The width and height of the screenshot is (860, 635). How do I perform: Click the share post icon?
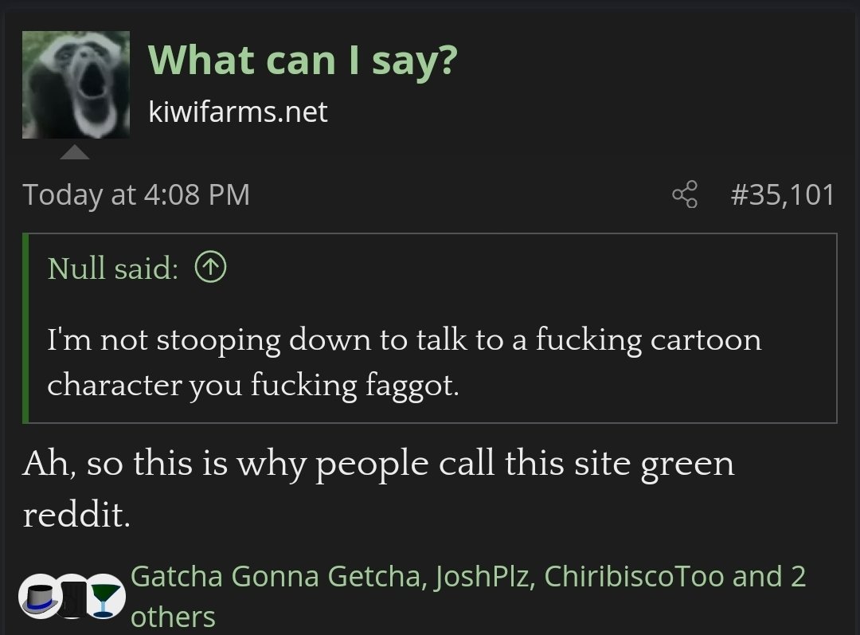click(x=684, y=194)
